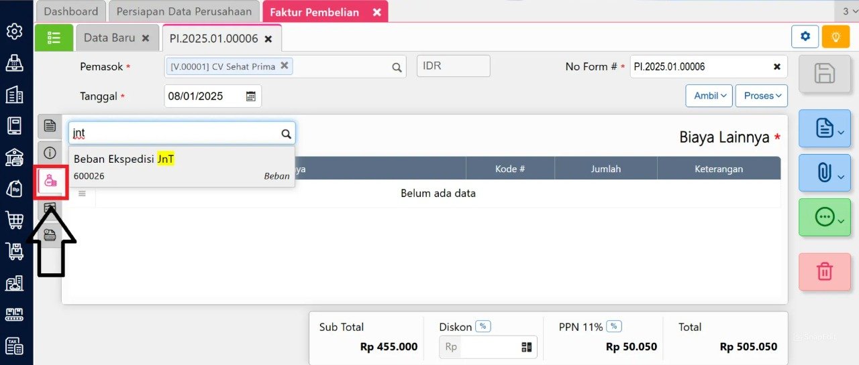This screenshot has height=365, width=859.
Task: Click the red trash delete button
Action: tap(825, 271)
